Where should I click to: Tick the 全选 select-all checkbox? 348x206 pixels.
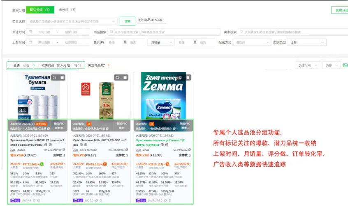tap(10, 65)
